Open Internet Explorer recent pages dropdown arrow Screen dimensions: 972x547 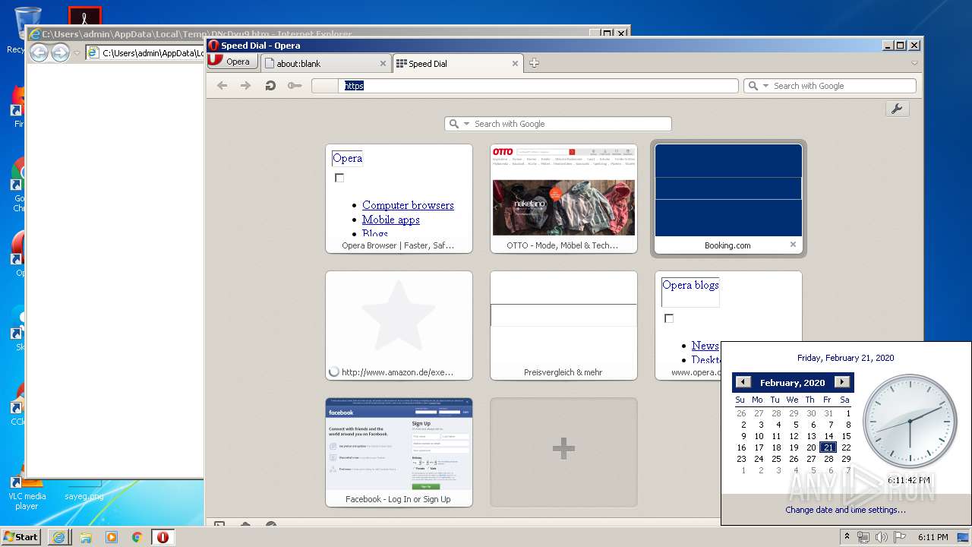77,53
